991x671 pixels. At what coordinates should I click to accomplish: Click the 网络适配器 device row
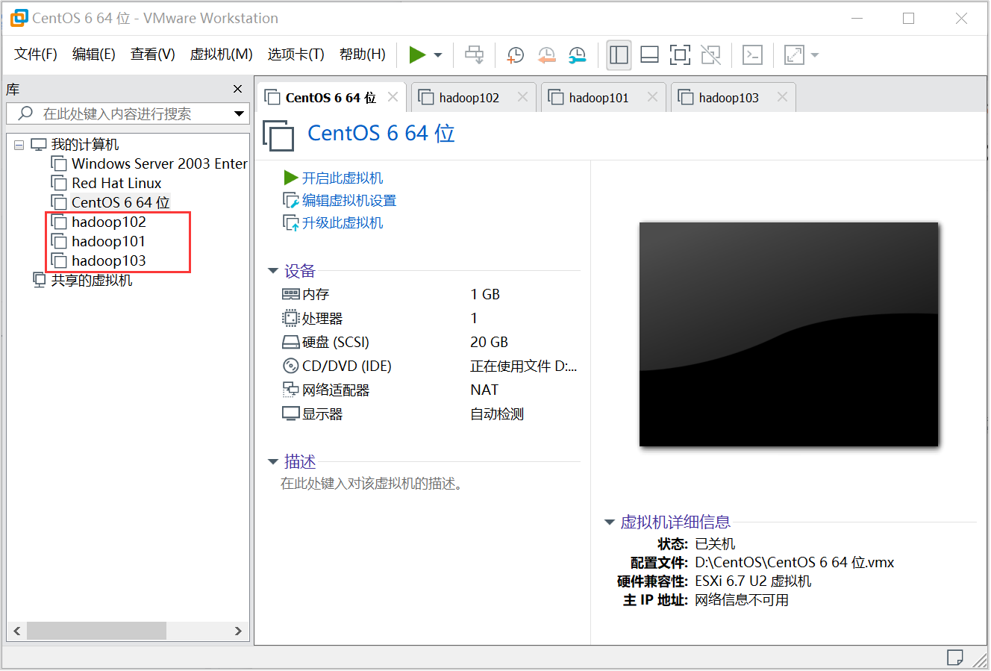pyautogui.click(x=430, y=390)
